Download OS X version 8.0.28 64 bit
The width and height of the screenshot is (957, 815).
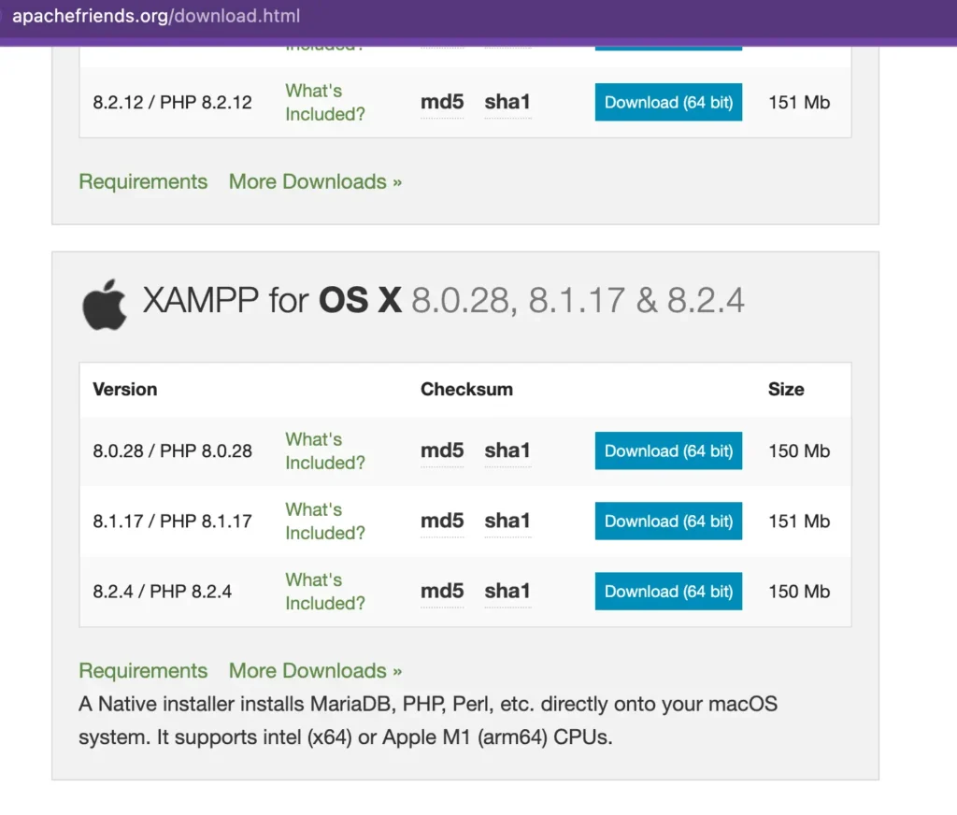pos(668,450)
